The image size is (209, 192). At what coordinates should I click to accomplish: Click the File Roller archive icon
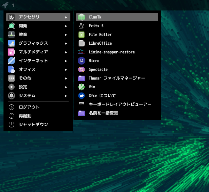tap(82, 35)
